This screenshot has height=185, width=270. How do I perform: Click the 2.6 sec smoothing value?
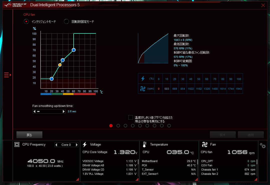click(x=72, y=111)
